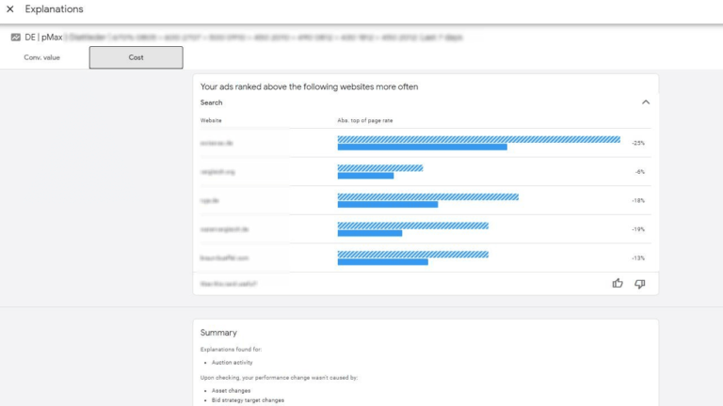
Task: Click the solid bar in the -6% row
Action: (365, 176)
